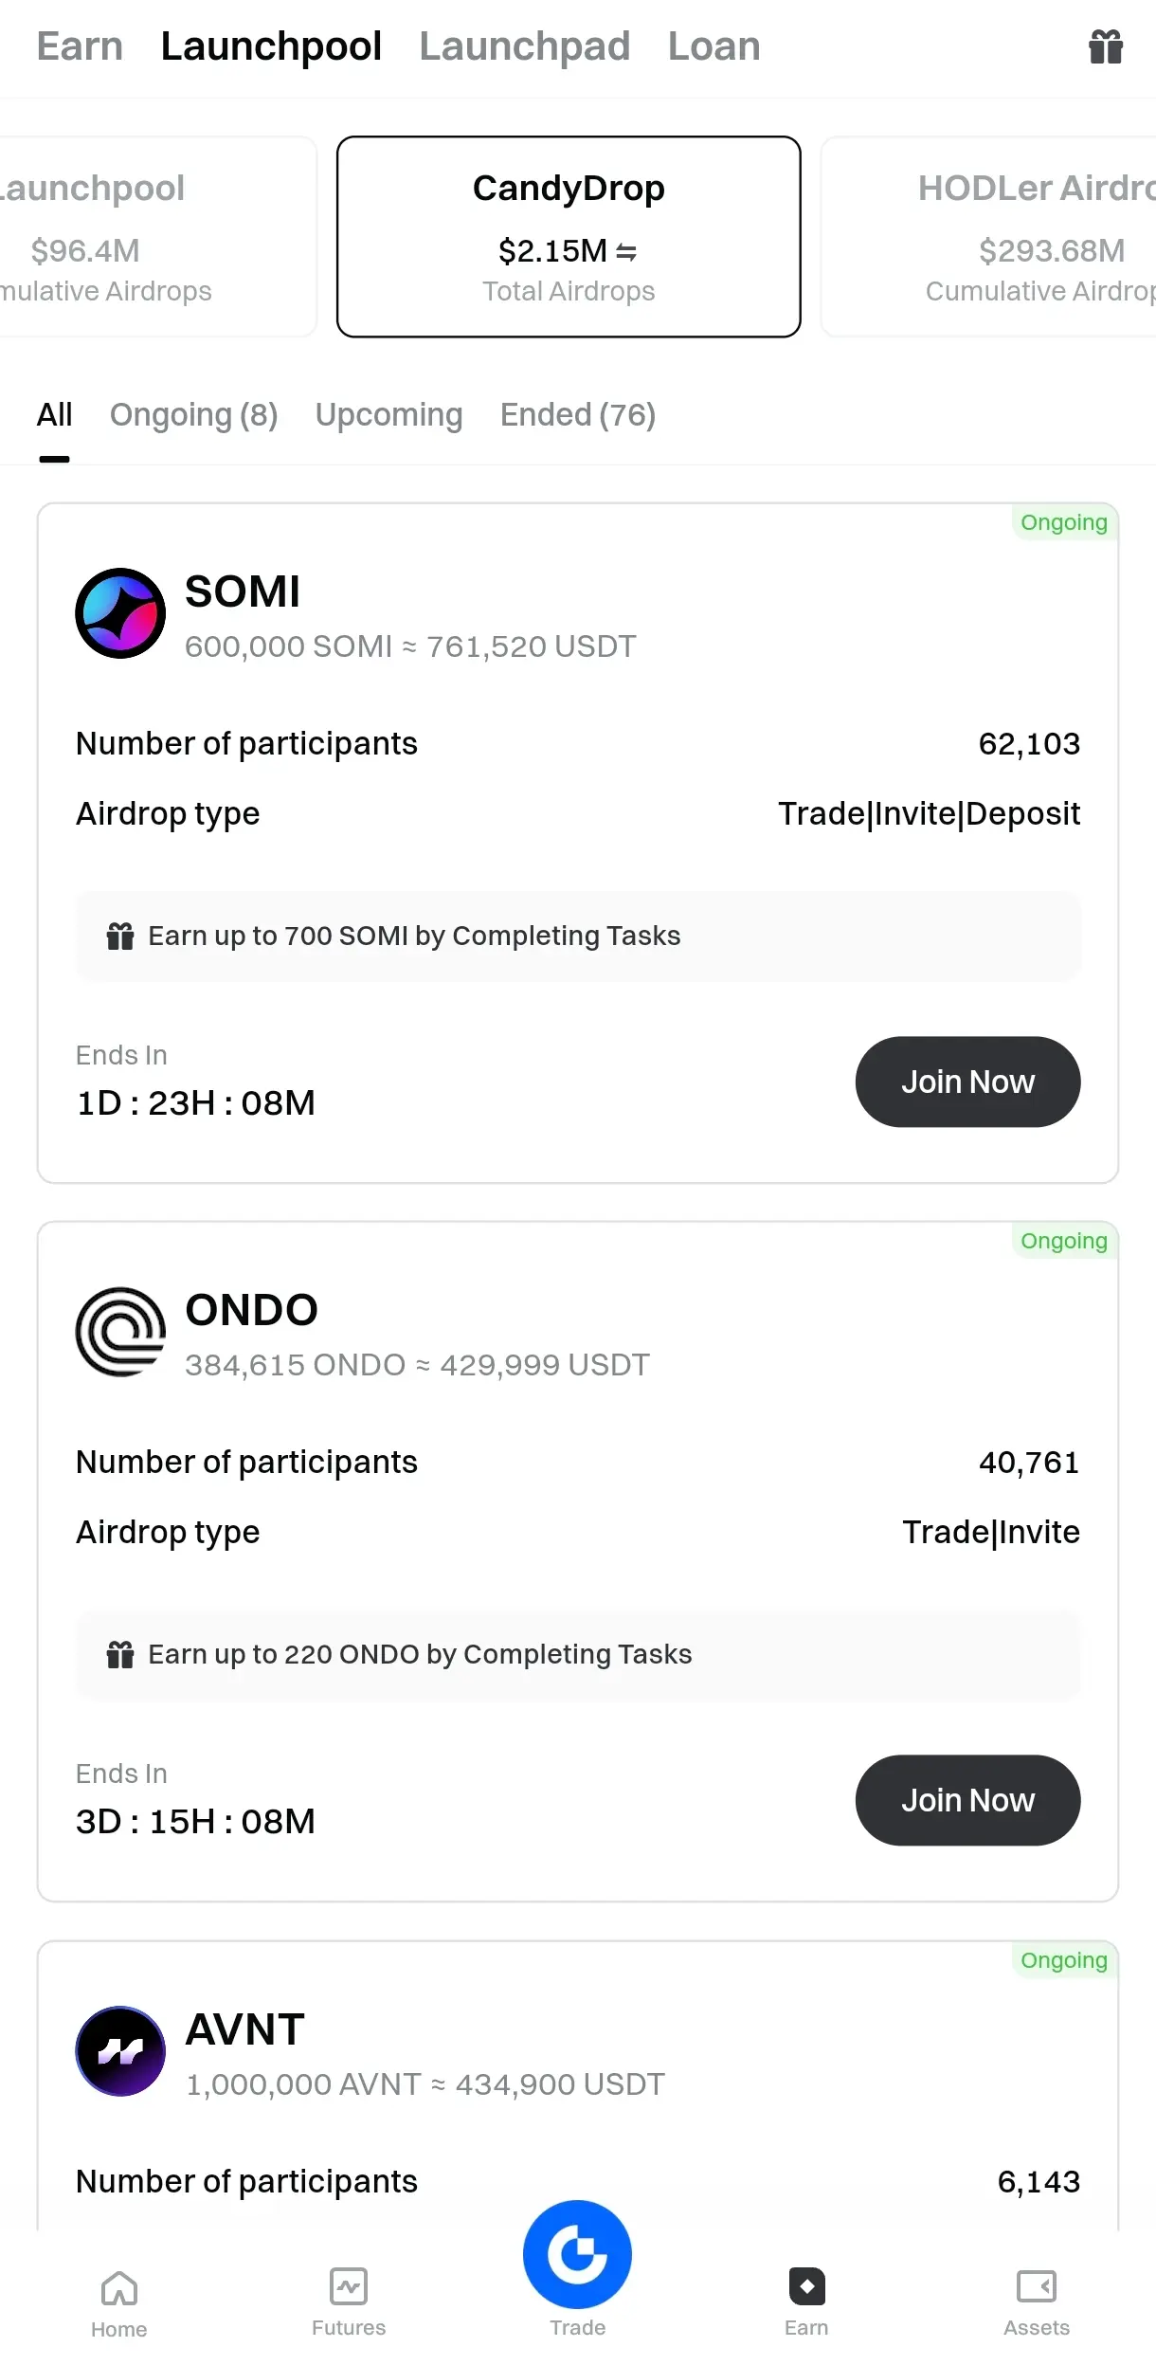This screenshot has width=1156, height=2365.
Task: Tap the ONDO token logo
Action: point(120,1332)
